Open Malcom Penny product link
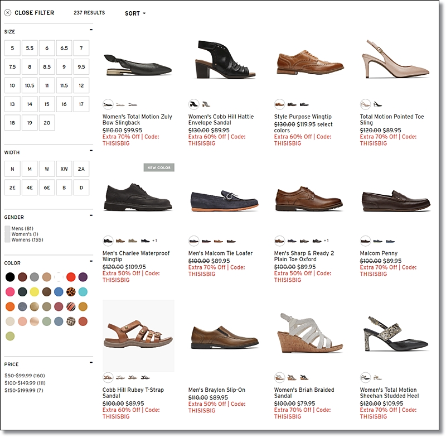This screenshot has height=437, width=446. pos(379,253)
